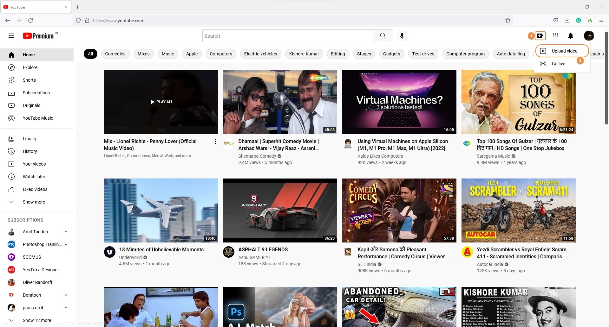
Task: Select the All filter chip
Action: (90, 54)
